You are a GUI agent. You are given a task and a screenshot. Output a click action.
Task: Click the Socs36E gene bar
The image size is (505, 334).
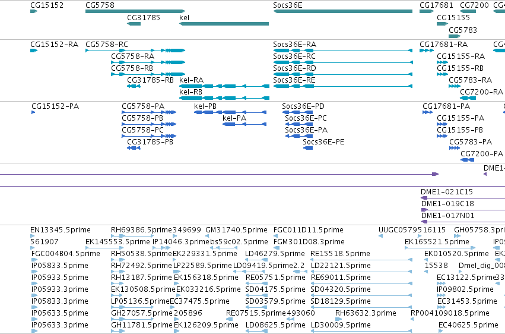342,11
